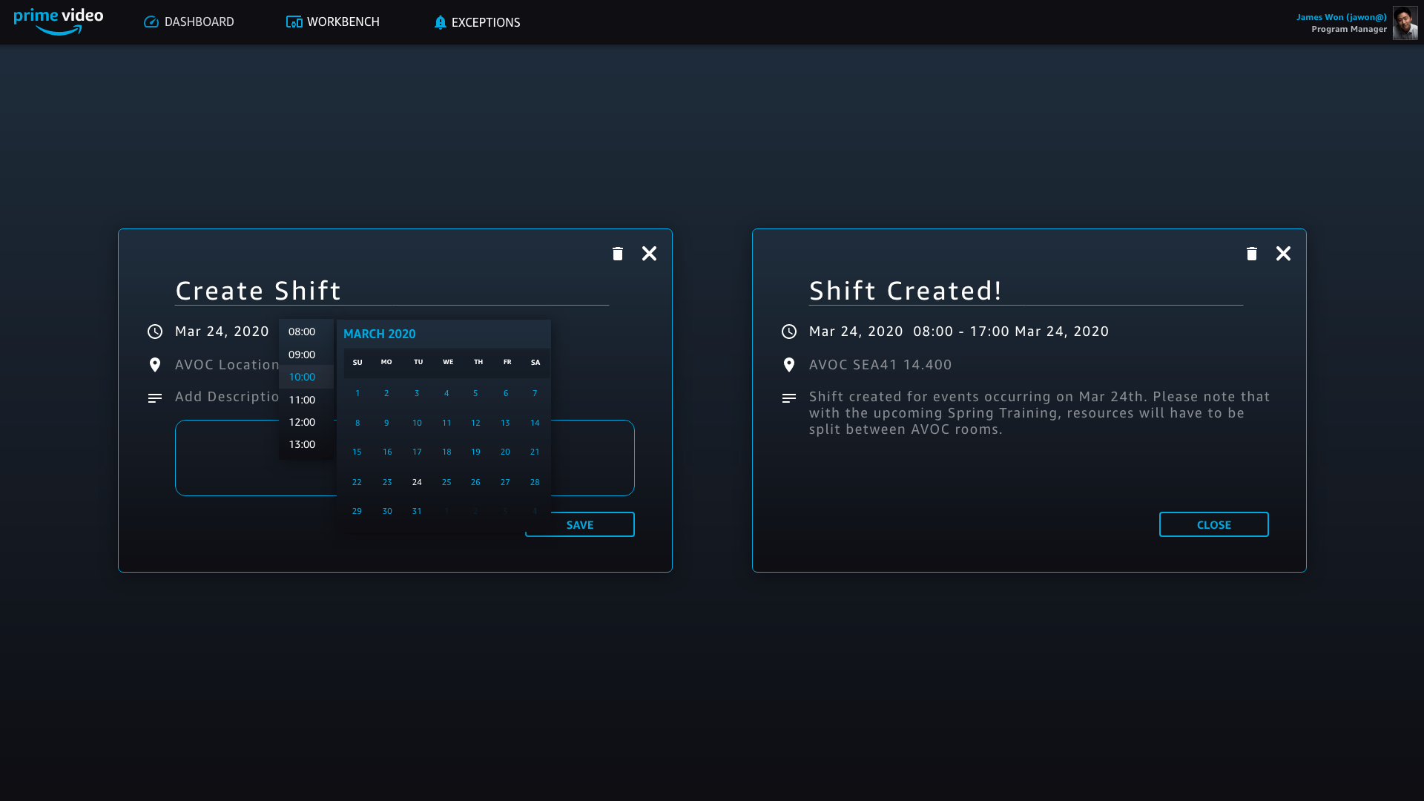Viewport: 1424px width, 801px height.
Task: Click the description lines icon in Create Shift
Action: tap(155, 398)
